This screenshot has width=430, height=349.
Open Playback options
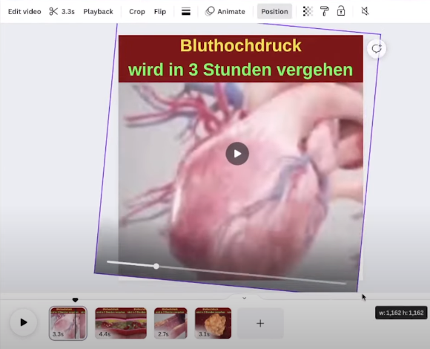(98, 12)
